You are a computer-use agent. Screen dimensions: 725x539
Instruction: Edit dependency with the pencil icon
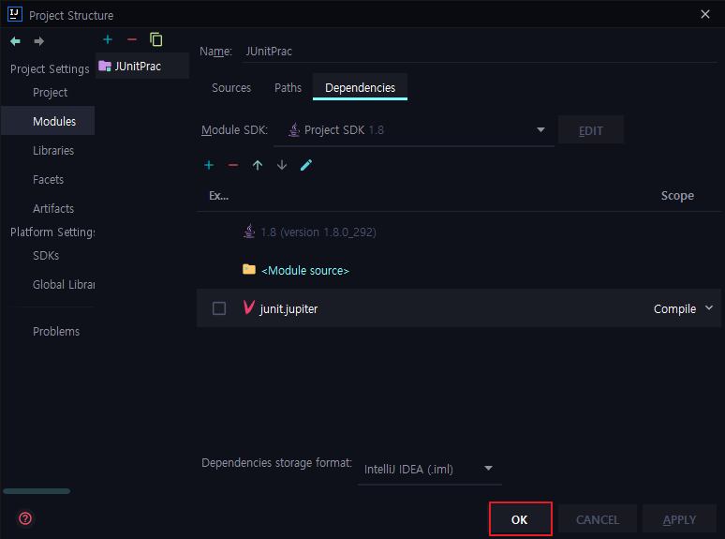[x=306, y=165]
